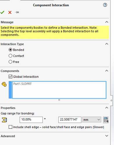The image size is (114, 145).
Task: Pin the Component Interaction panel open
Action: coord(17,12)
